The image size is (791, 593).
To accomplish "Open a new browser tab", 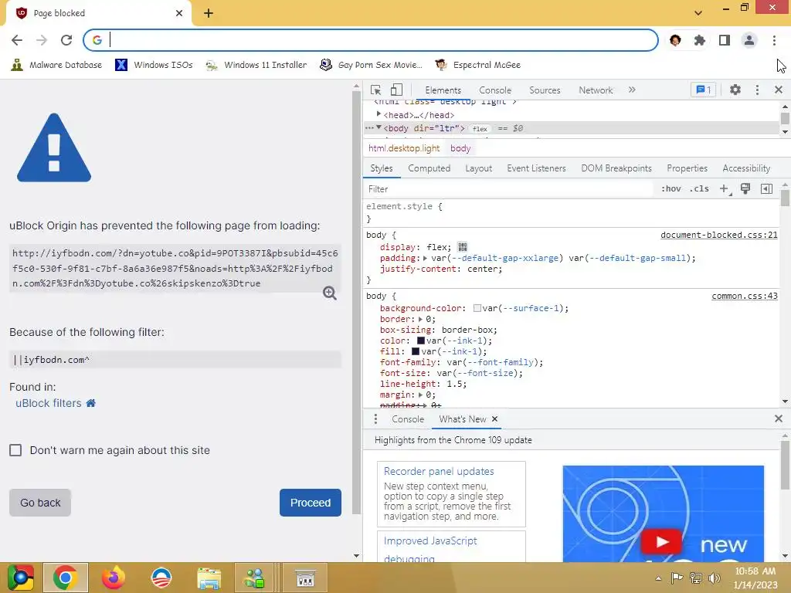I will 209,13.
